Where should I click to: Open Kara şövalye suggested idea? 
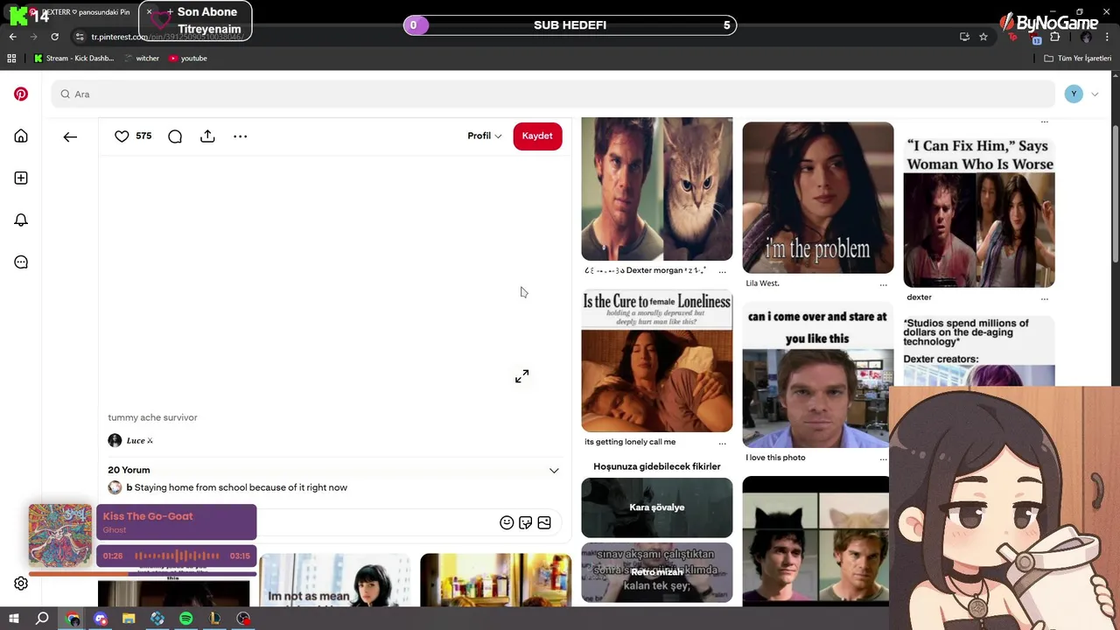coord(656,507)
